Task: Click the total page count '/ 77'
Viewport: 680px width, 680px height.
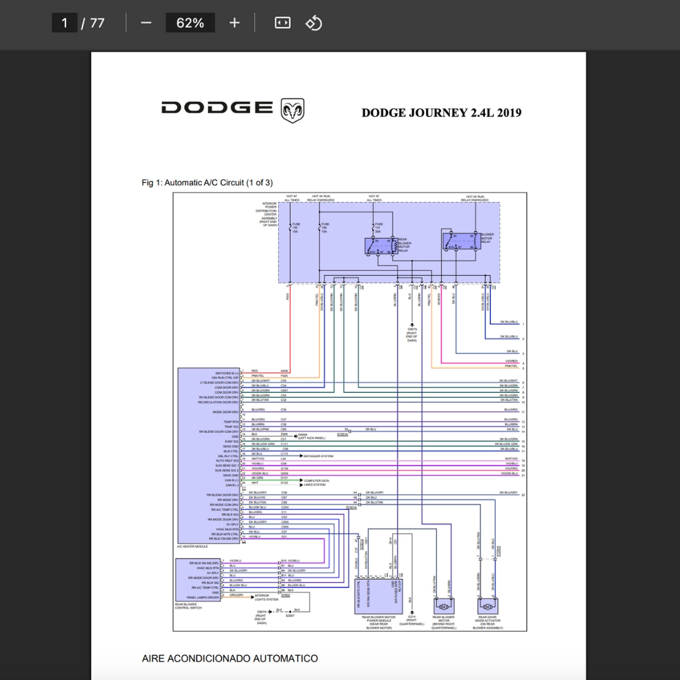Action: point(93,23)
